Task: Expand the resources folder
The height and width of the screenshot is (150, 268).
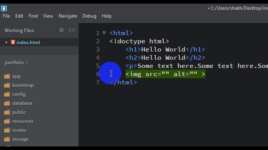Action: (23, 121)
